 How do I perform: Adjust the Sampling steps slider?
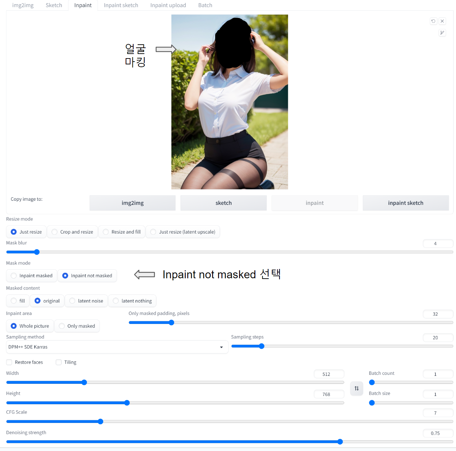point(342,346)
